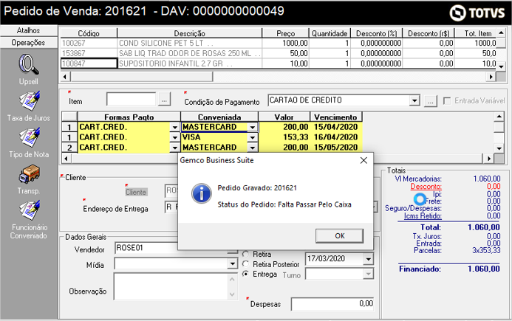The width and height of the screenshot is (512, 321).
Task: Switch to the Operações tab
Action: pyautogui.click(x=29, y=42)
